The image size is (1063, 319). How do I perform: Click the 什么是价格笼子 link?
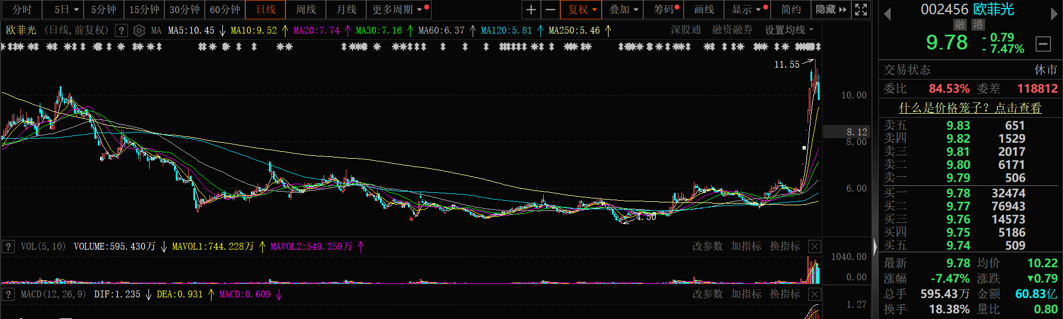(970, 108)
